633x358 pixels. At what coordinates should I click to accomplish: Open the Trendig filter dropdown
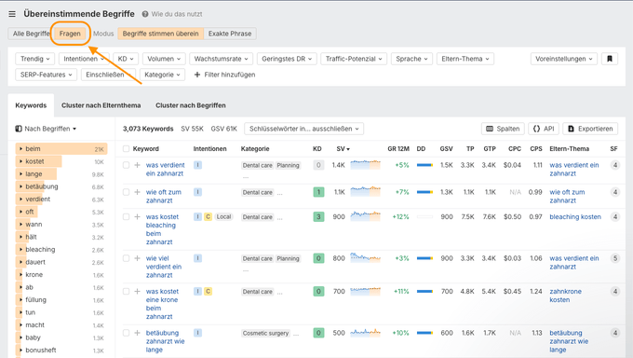[34, 59]
